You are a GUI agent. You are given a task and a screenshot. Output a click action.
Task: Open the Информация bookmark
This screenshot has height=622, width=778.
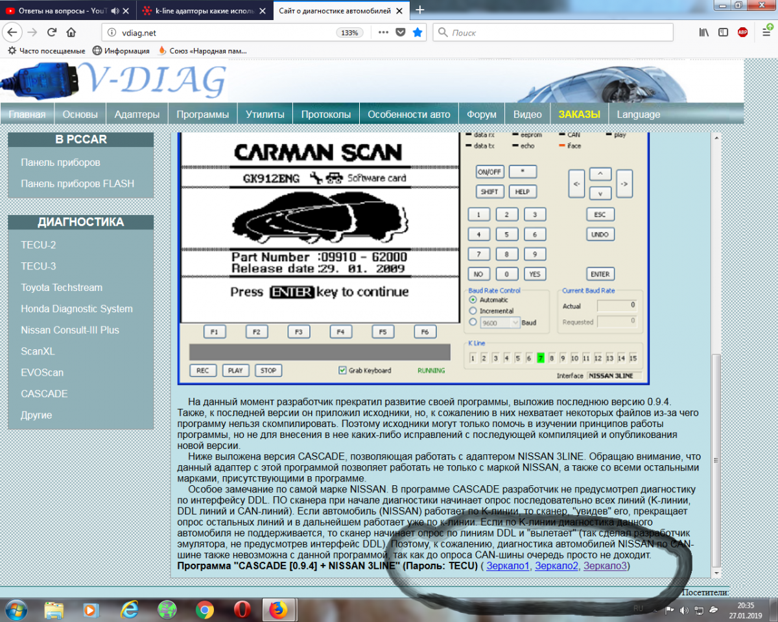(121, 51)
